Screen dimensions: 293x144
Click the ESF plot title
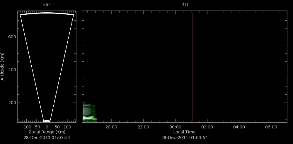click(x=47, y=4)
